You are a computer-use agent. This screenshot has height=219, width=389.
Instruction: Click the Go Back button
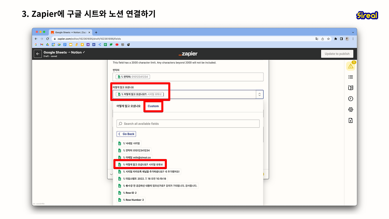click(x=126, y=134)
